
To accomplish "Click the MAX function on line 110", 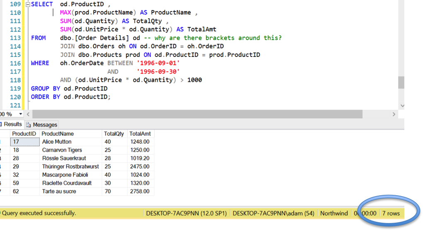I will (65, 13).
